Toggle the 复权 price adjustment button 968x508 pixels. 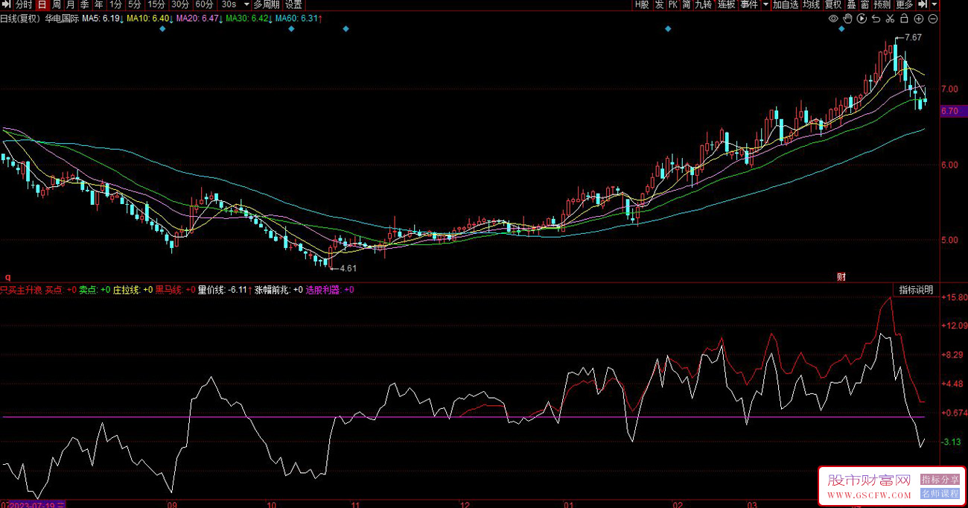tap(834, 4)
